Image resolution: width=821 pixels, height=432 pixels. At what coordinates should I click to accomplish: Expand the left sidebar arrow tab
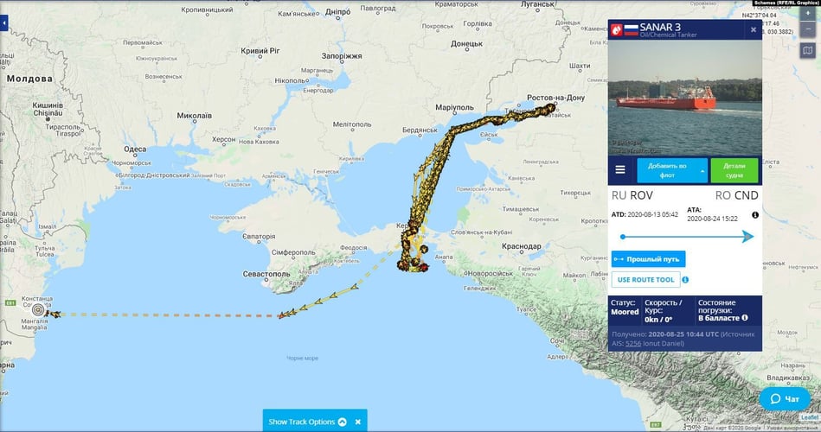pos(3,22)
